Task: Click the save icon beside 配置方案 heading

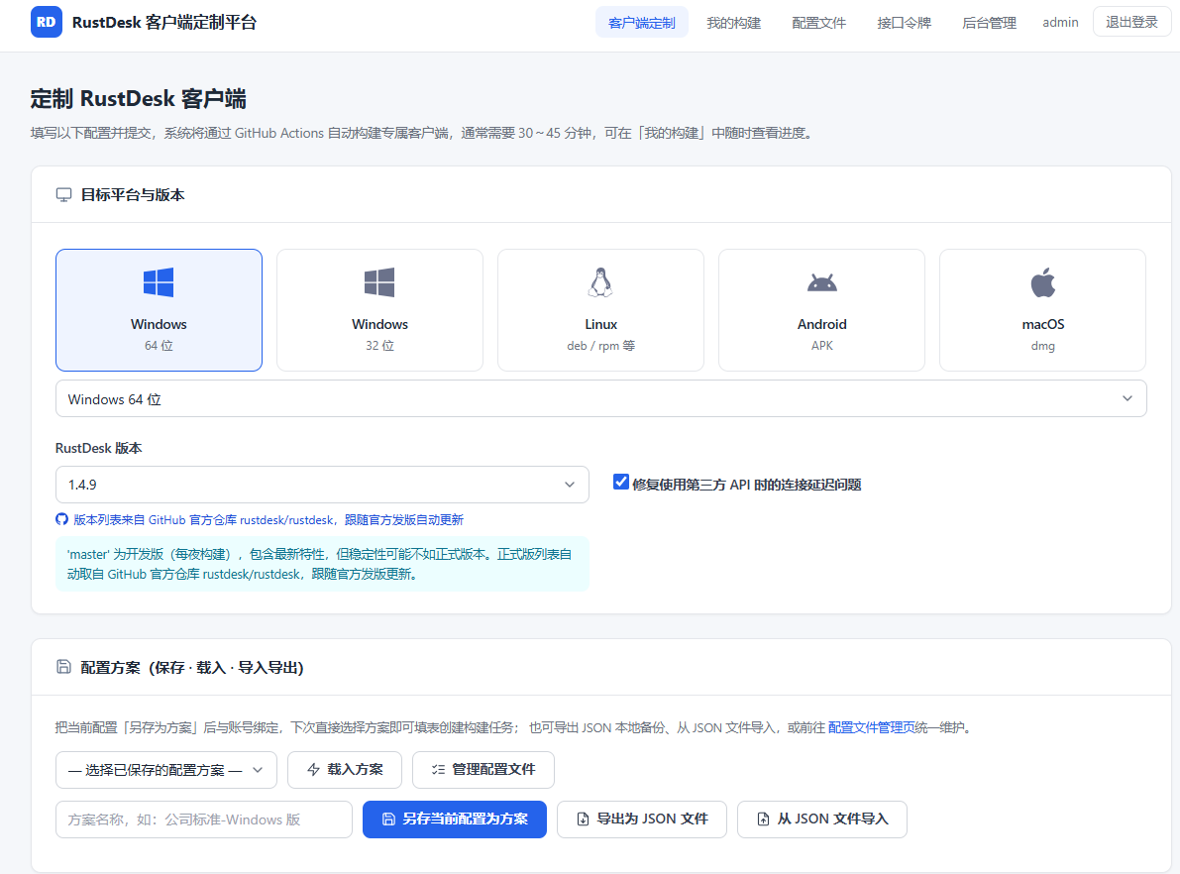Action: (64, 667)
